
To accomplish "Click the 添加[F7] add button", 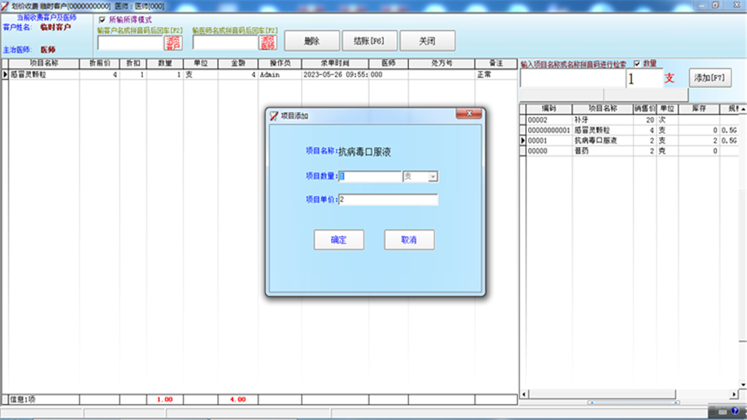I will [x=710, y=78].
